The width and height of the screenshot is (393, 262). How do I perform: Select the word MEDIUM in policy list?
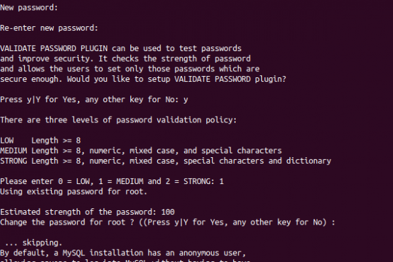(x=14, y=151)
